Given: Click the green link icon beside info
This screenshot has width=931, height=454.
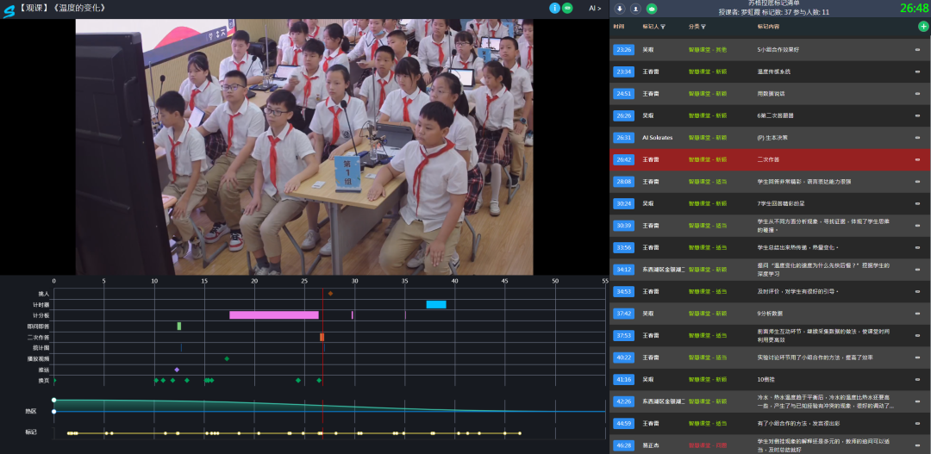Looking at the screenshot, I should click(567, 8).
